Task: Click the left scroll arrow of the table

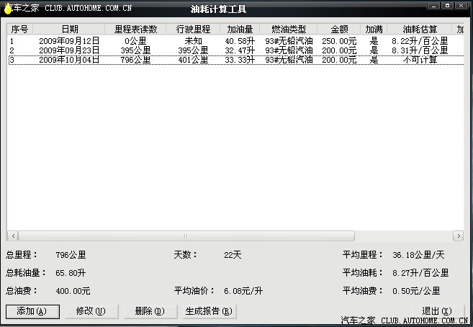Action: 13,236
